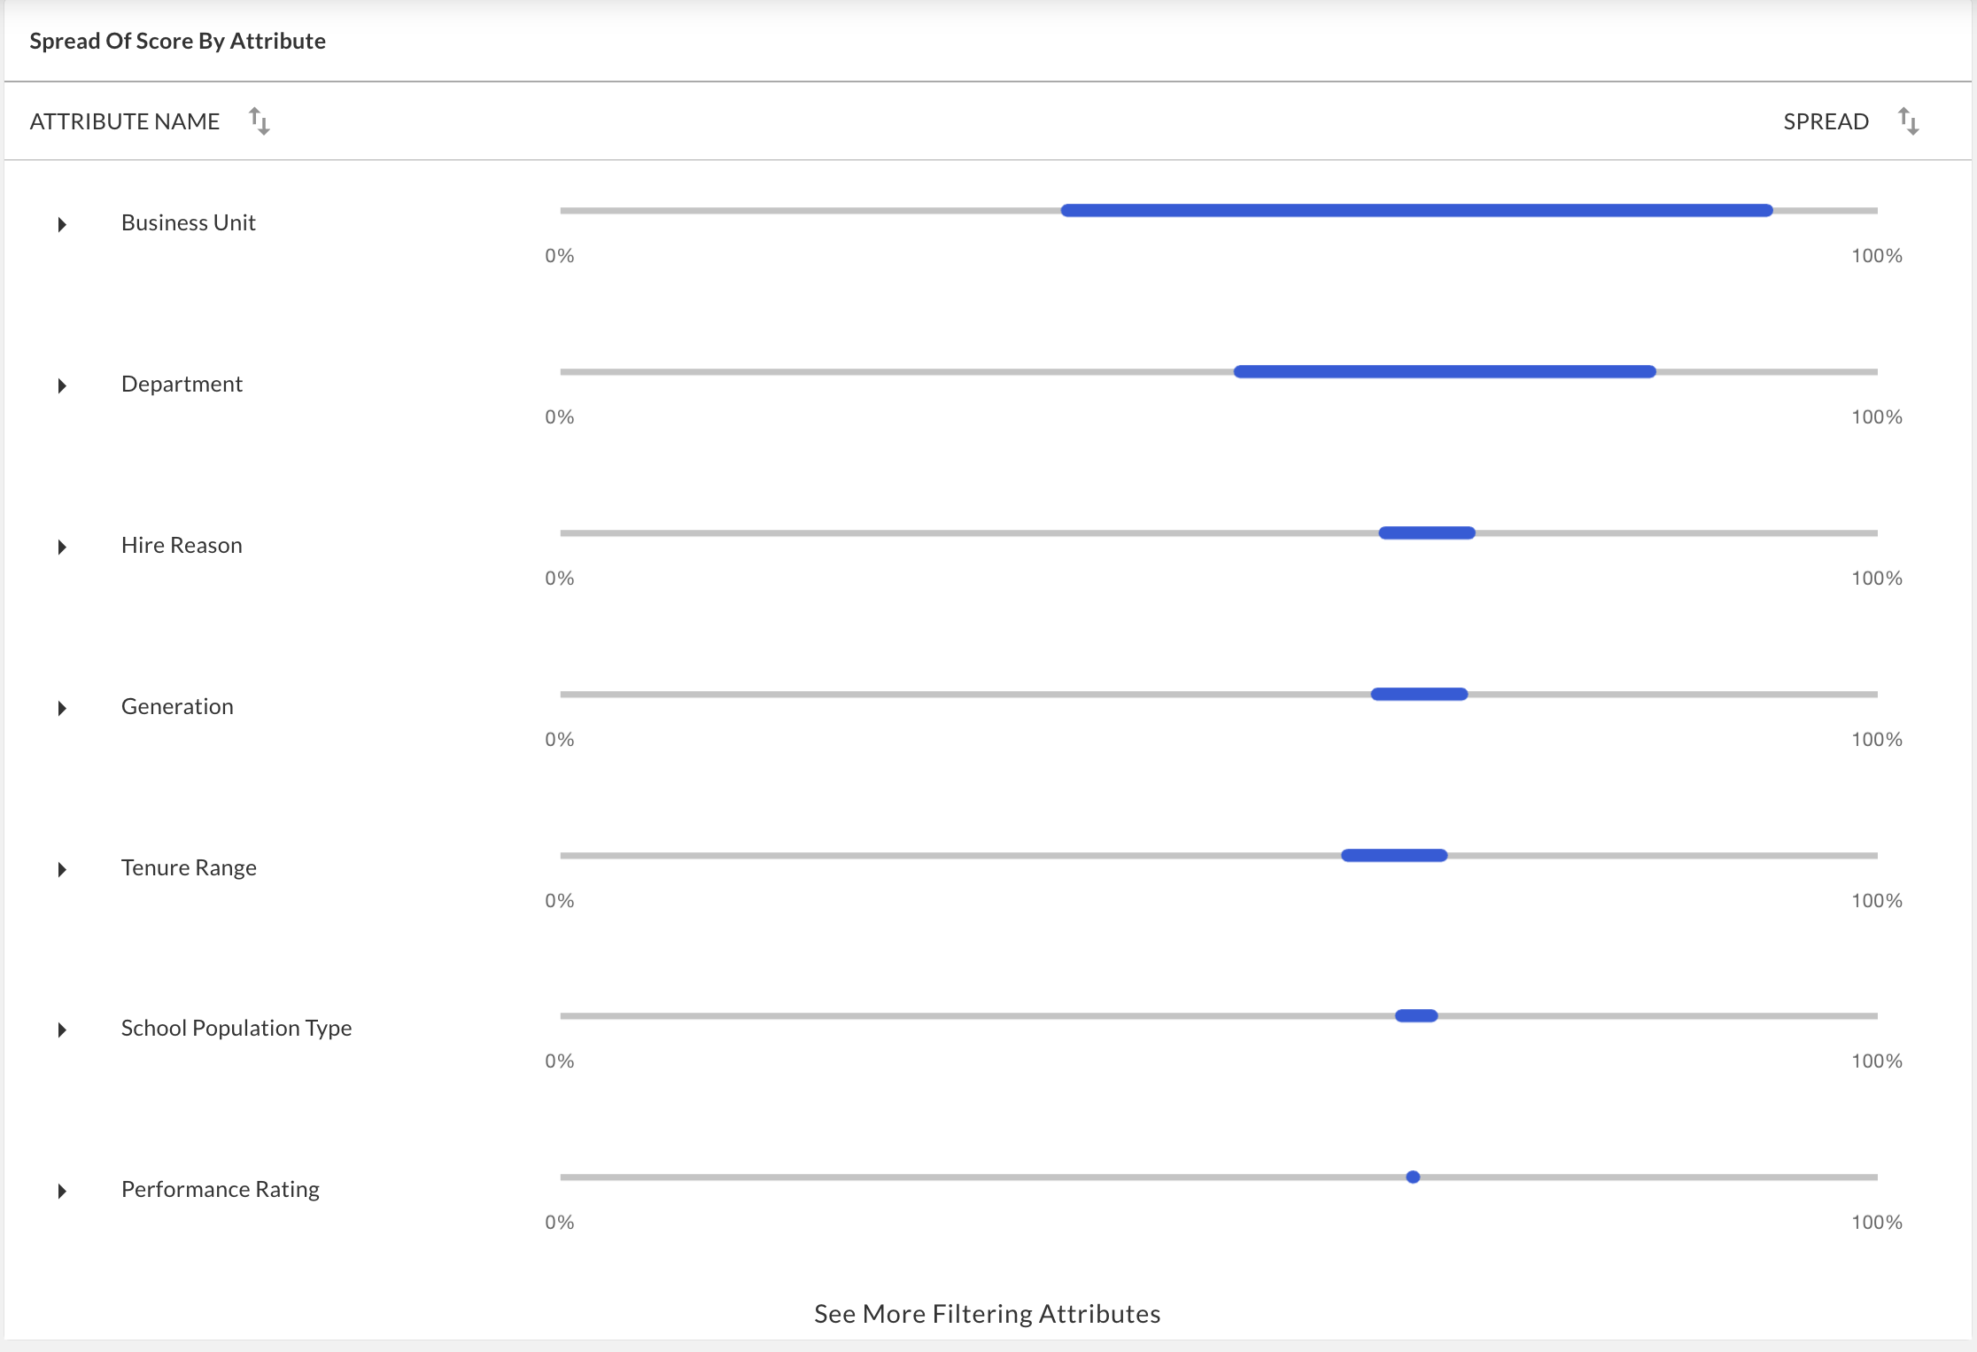Expand the School Population Type row
Screen dimensions: 1977x1352
coord(62,1030)
